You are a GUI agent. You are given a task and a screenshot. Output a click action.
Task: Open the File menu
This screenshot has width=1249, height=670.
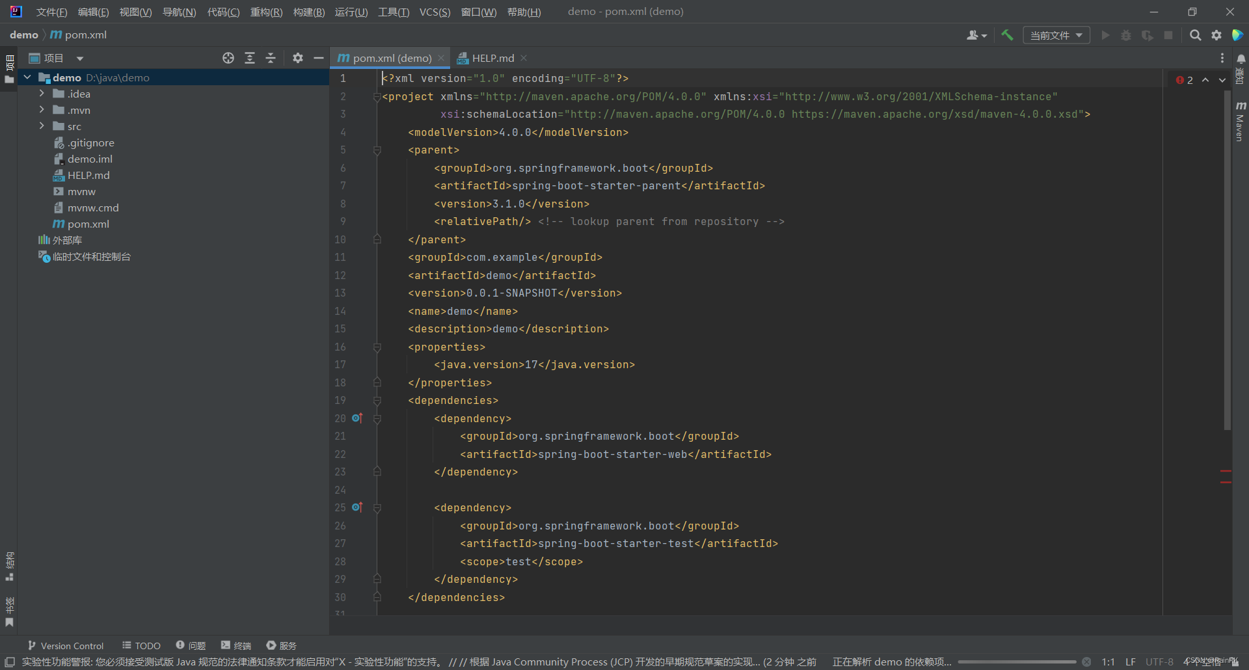click(x=51, y=12)
